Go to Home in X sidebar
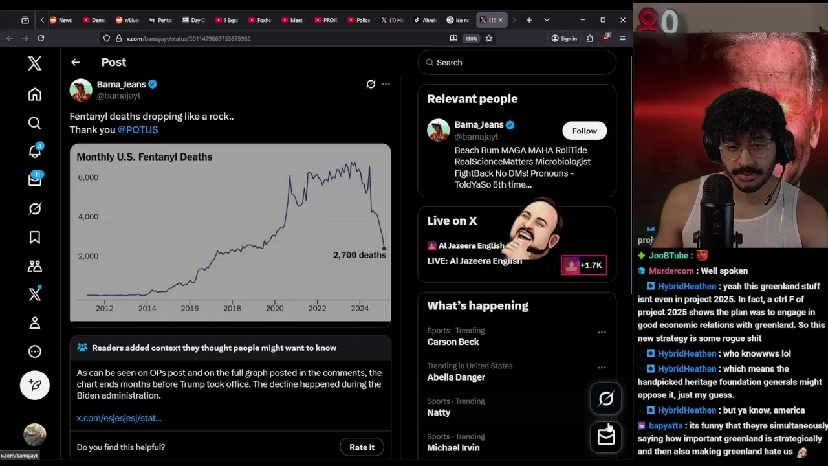This screenshot has width=828, height=466. click(x=35, y=94)
